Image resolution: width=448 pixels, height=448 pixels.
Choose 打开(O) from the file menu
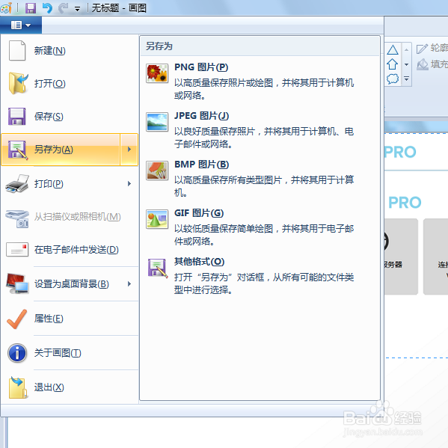point(70,84)
